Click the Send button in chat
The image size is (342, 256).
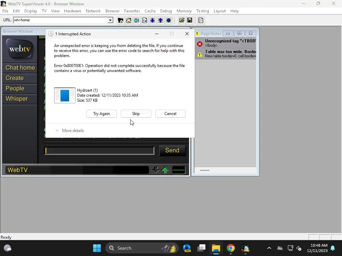coord(172,150)
